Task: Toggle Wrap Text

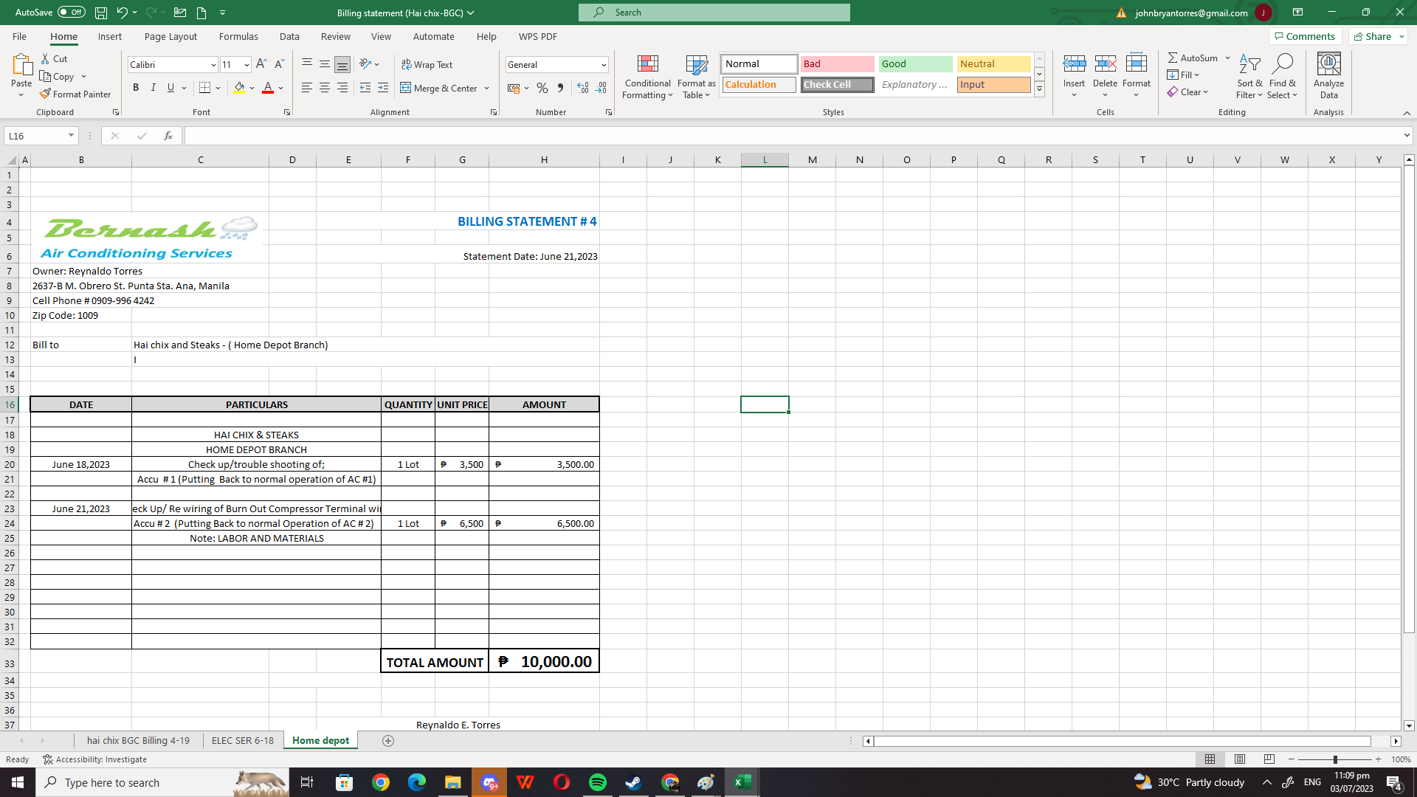Action: point(427,65)
